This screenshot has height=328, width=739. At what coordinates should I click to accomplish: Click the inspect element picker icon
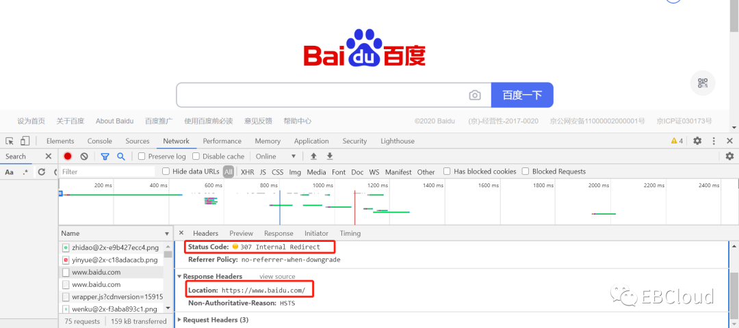[x=10, y=141]
